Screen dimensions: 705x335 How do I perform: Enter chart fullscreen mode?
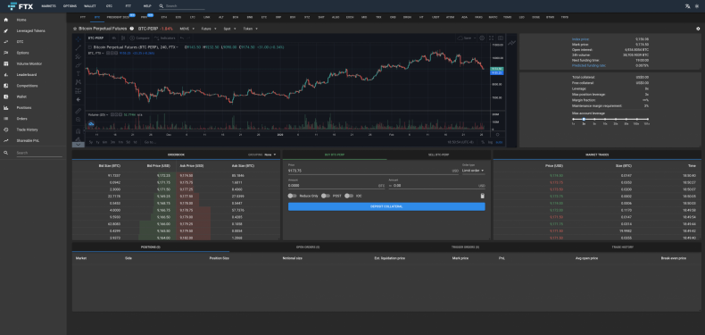coord(491,38)
